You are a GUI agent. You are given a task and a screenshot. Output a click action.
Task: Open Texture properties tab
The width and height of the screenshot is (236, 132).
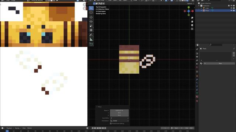[x=197, y=101]
